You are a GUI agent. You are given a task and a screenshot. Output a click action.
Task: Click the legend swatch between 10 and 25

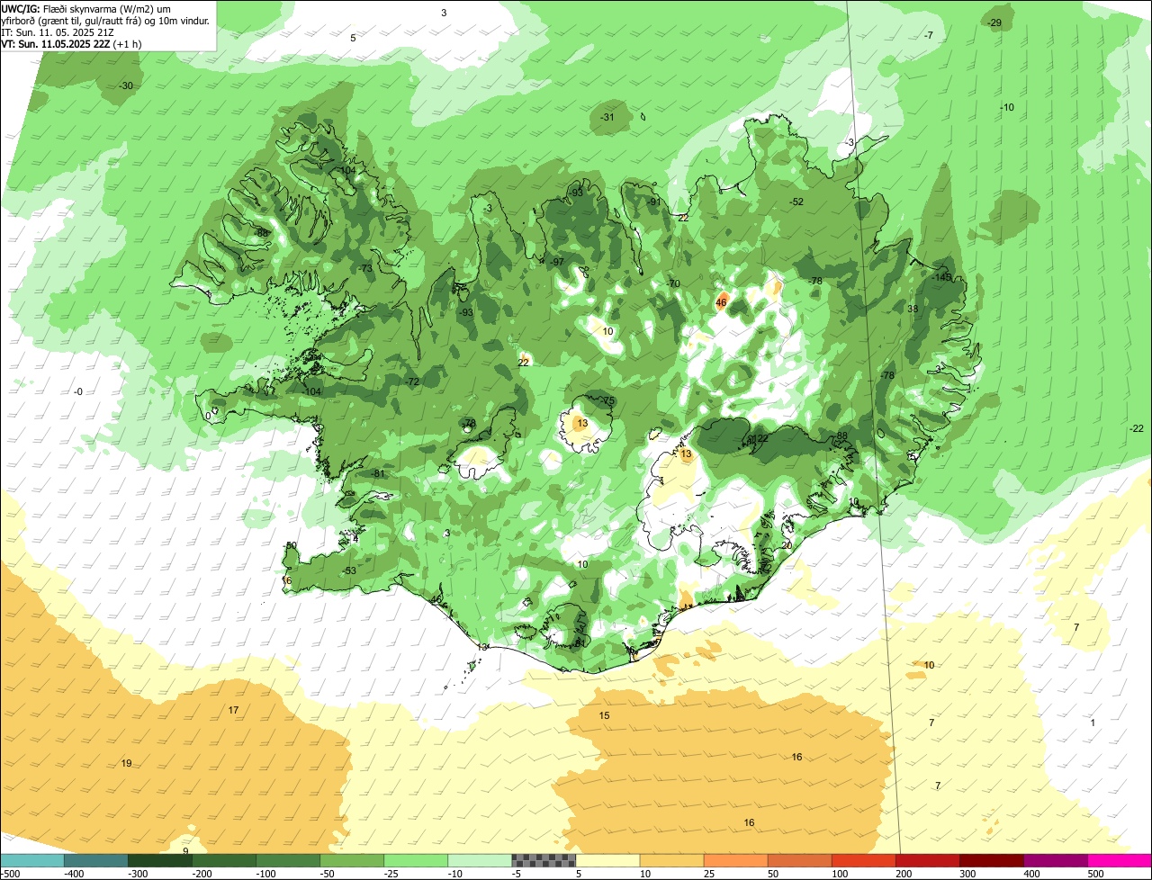click(671, 860)
